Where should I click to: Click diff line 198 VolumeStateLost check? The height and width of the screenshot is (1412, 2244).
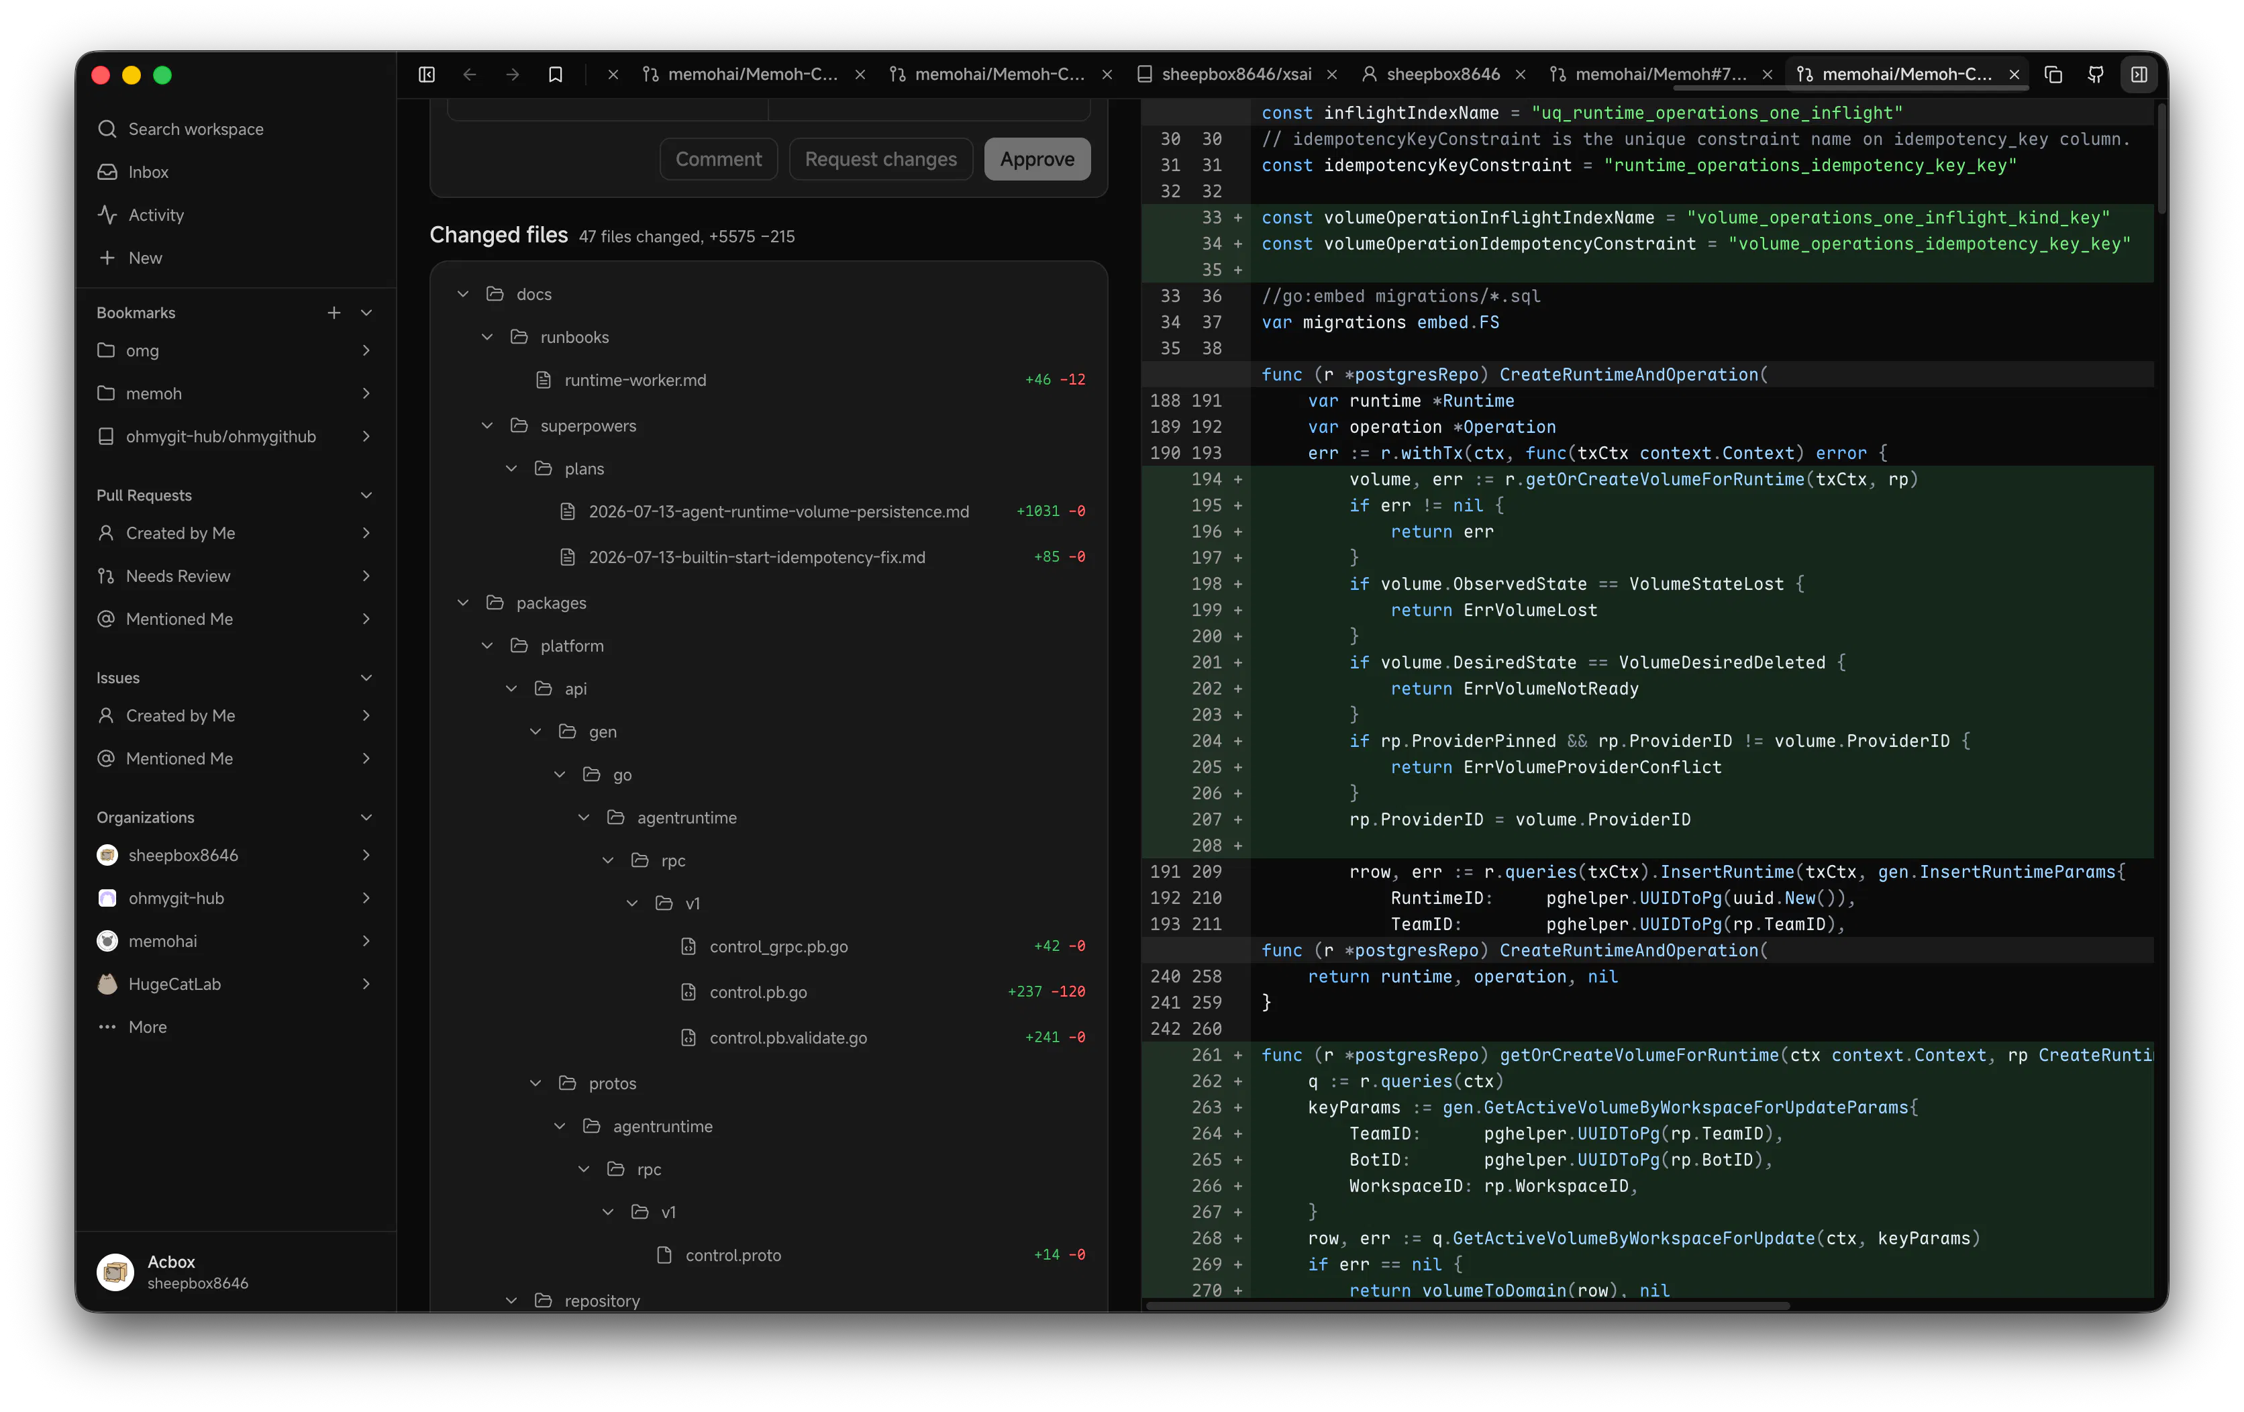[1647, 585]
